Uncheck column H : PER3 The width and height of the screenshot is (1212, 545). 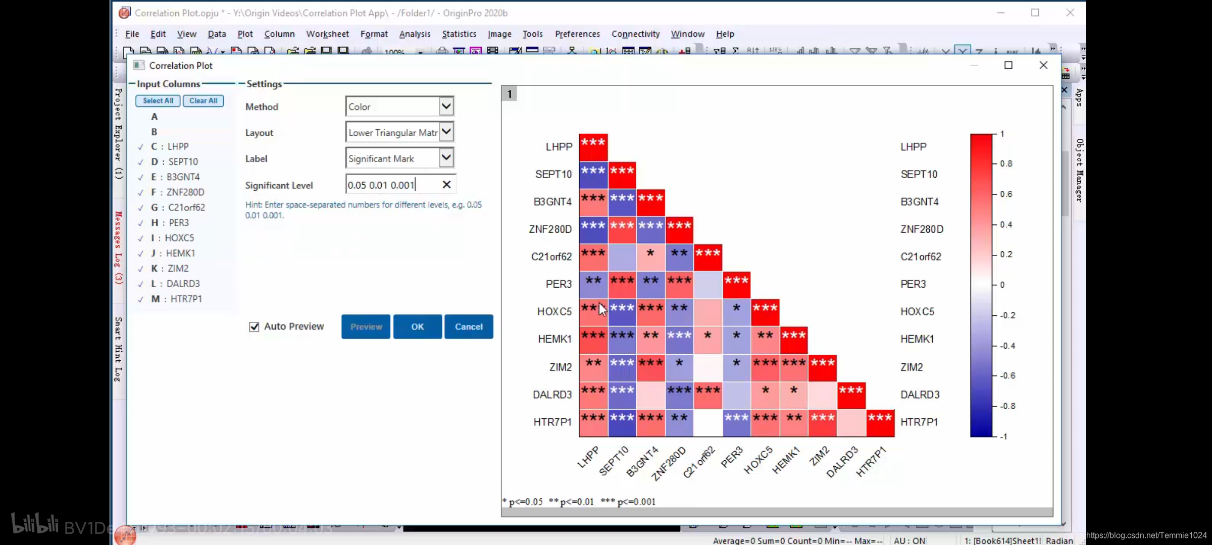(x=141, y=223)
